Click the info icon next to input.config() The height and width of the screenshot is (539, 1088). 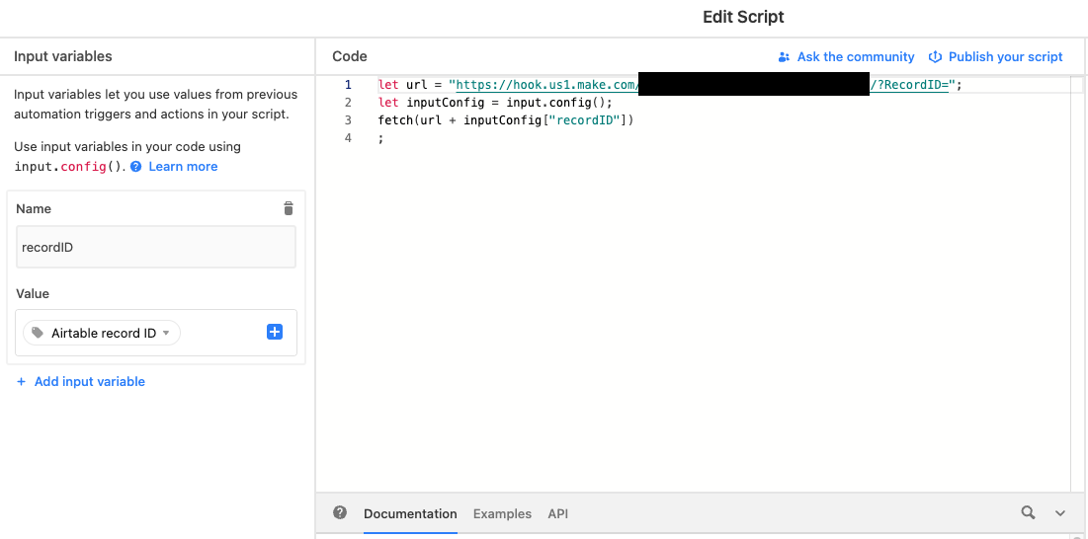tap(136, 167)
